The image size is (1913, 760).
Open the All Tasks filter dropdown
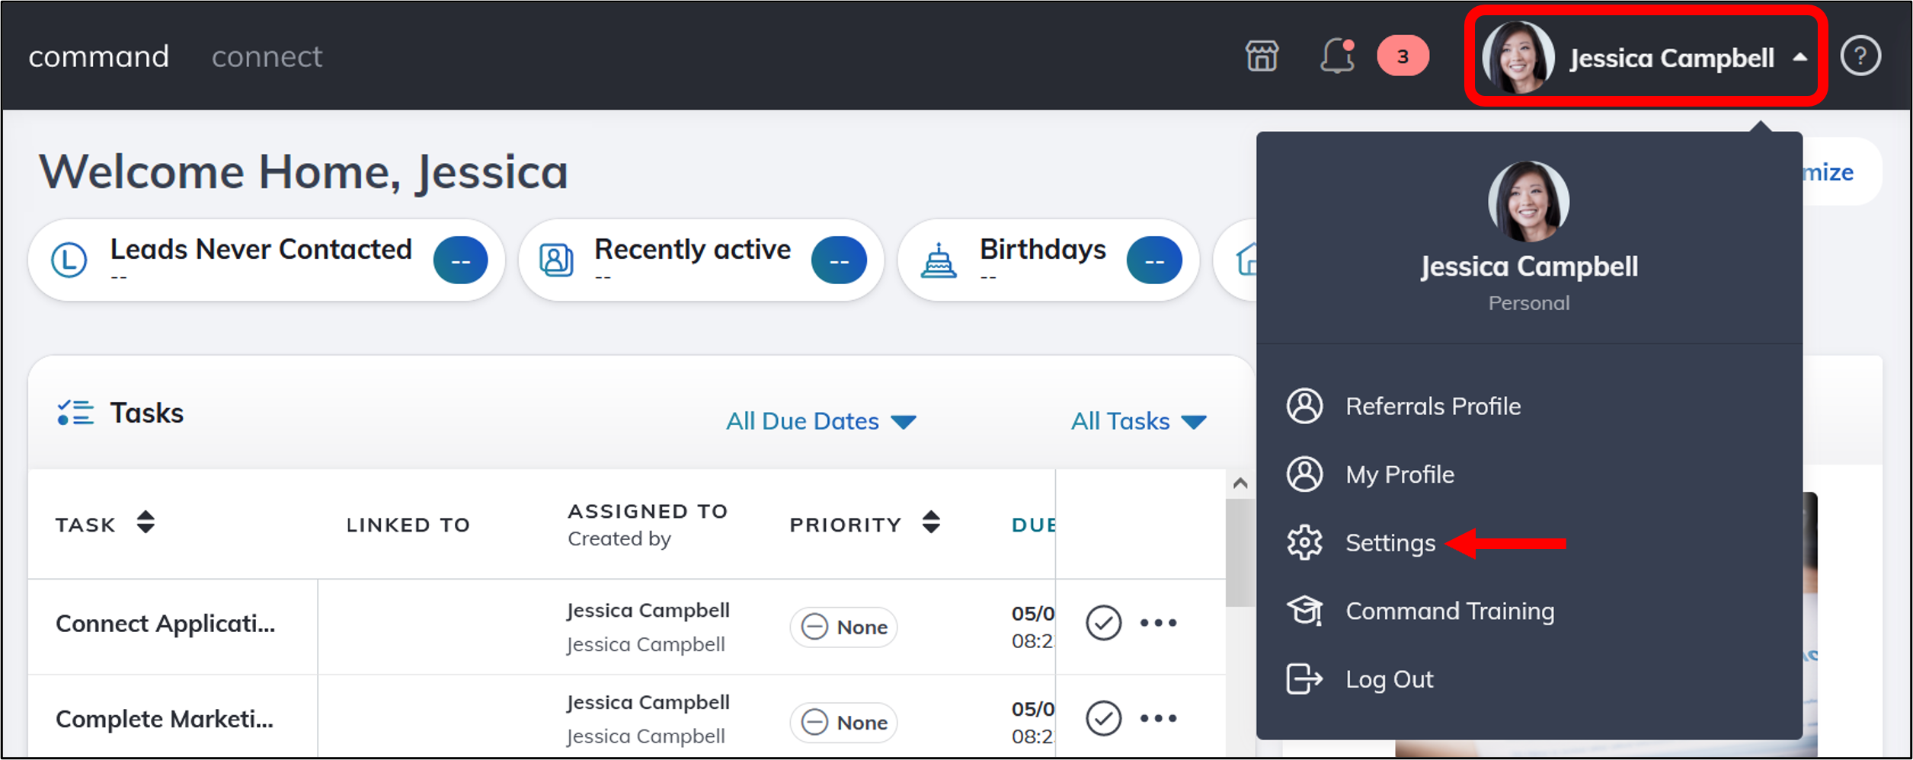1138,420
